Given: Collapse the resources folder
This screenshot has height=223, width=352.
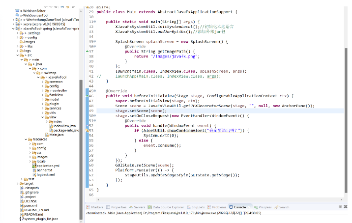Looking at the screenshot, I should point(26,139).
